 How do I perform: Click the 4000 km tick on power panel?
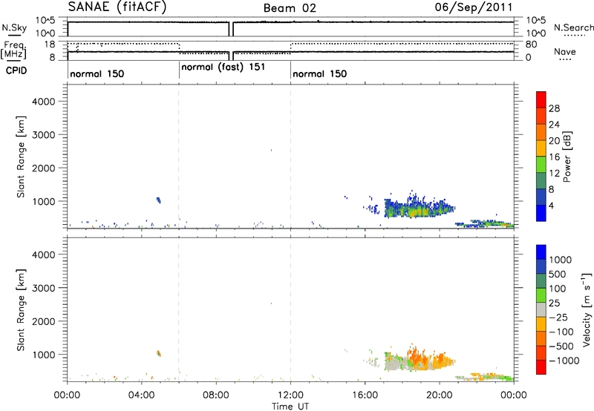click(44, 102)
